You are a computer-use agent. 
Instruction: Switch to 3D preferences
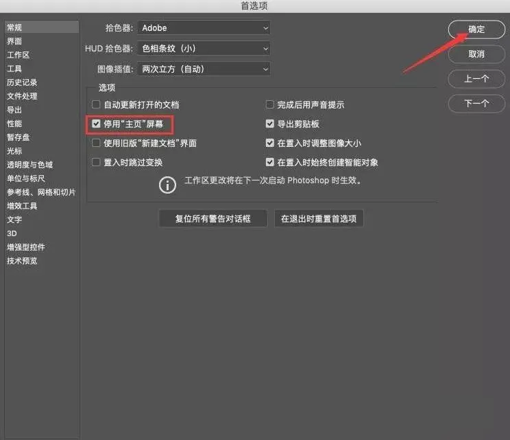(x=12, y=233)
